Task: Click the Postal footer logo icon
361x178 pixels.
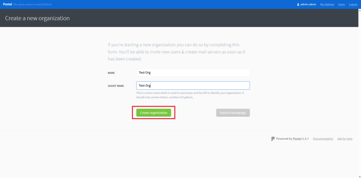Action: (273, 139)
